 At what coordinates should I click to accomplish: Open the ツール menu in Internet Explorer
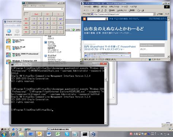pos(124,7)
